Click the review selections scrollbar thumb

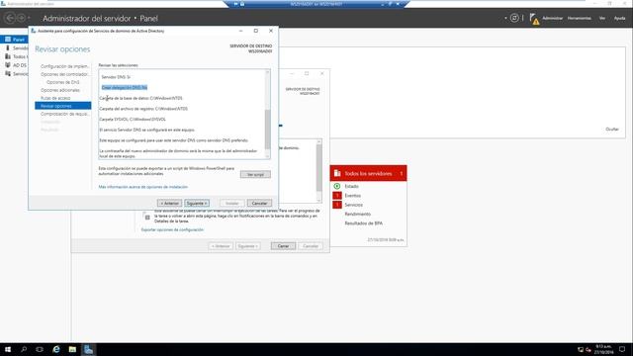[267, 130]
